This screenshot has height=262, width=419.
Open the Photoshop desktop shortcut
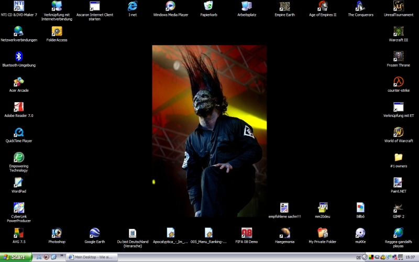57,233
